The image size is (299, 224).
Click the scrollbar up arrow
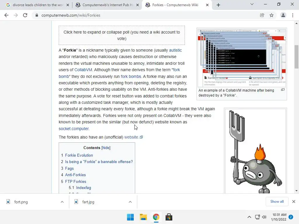(296, 23)
